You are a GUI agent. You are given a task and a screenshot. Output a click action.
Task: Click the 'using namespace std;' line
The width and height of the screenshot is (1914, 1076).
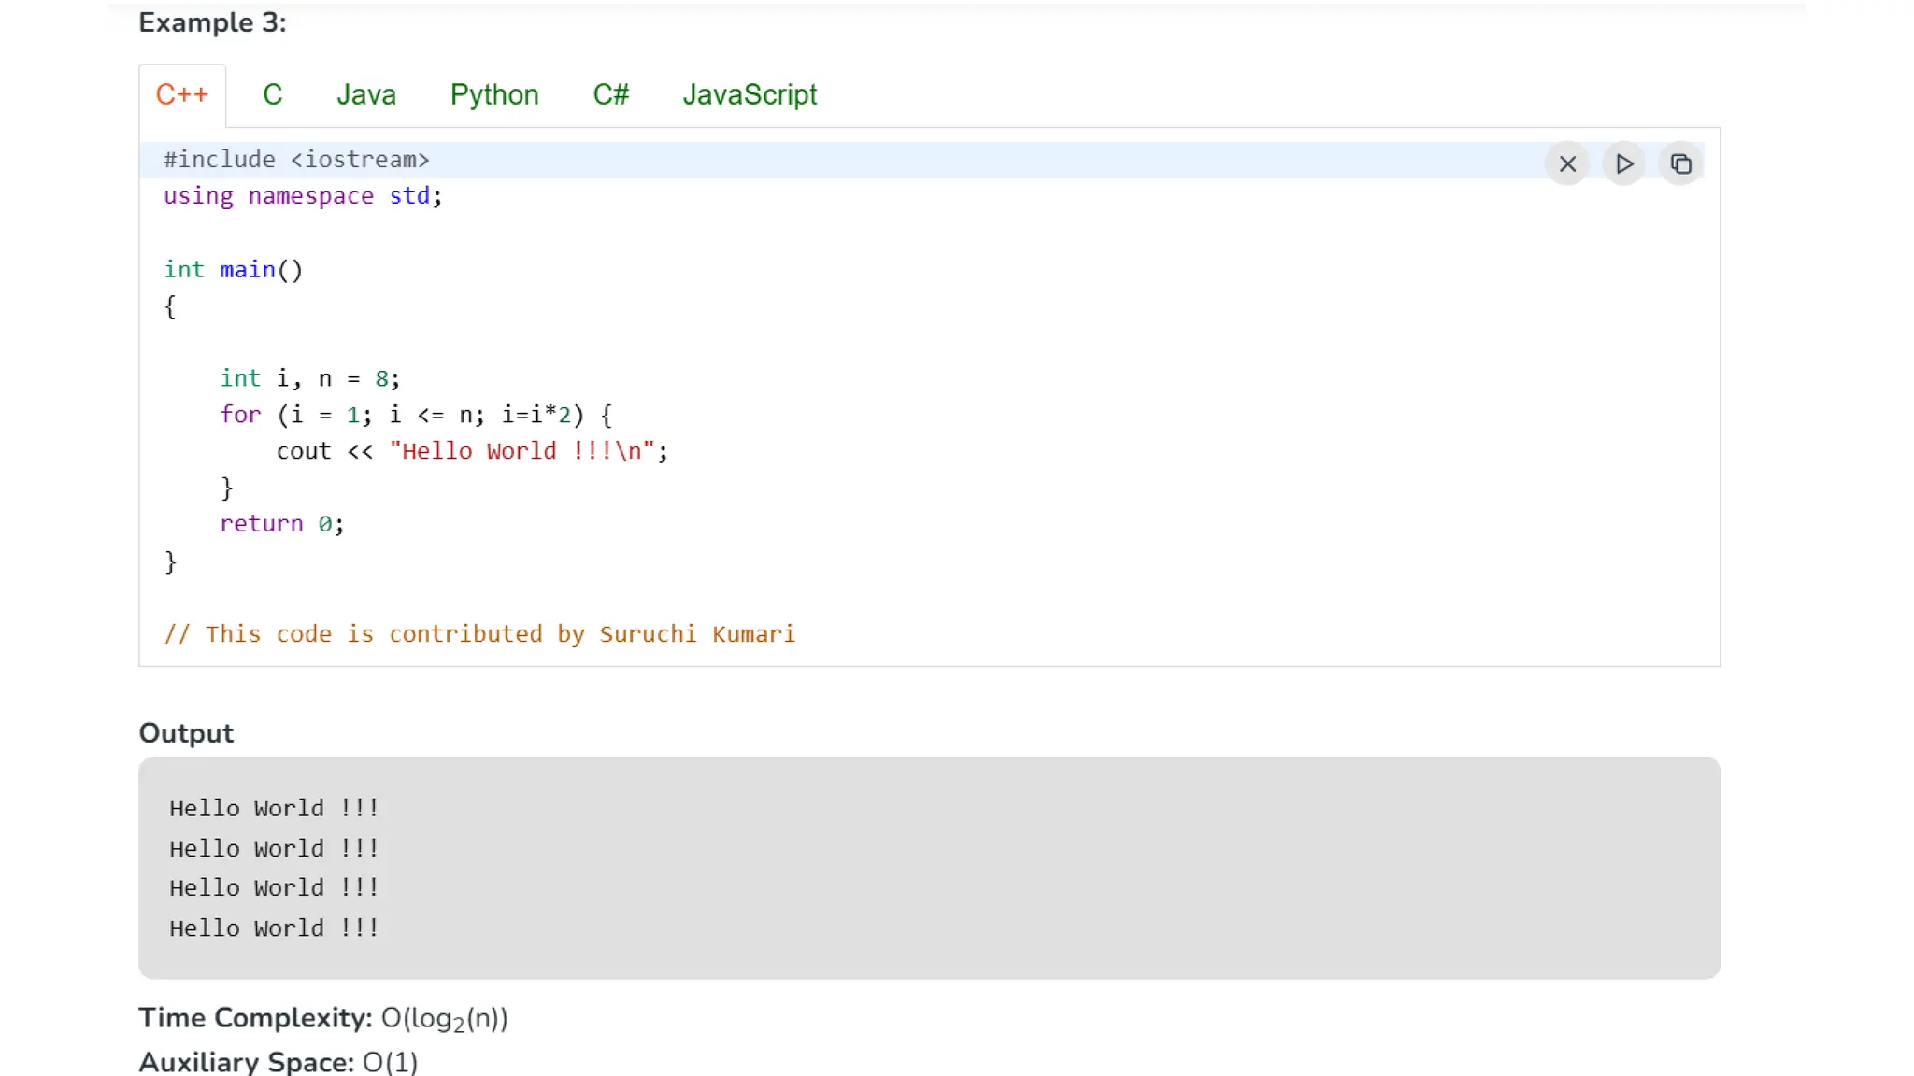pos(303,196)
